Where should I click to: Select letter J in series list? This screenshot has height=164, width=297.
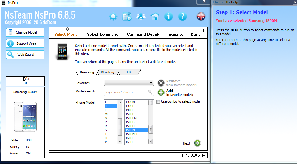(x=111, y=106)
